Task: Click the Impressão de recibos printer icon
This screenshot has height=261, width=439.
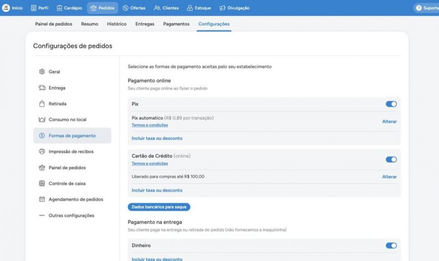Action: [42, 152]
